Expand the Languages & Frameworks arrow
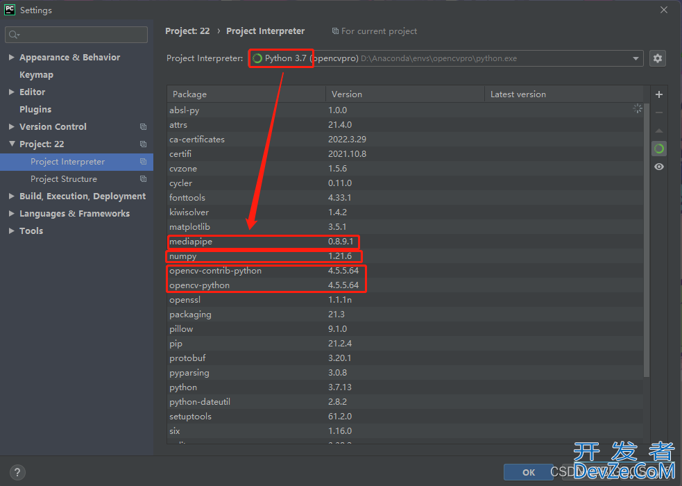 point(12,214)
